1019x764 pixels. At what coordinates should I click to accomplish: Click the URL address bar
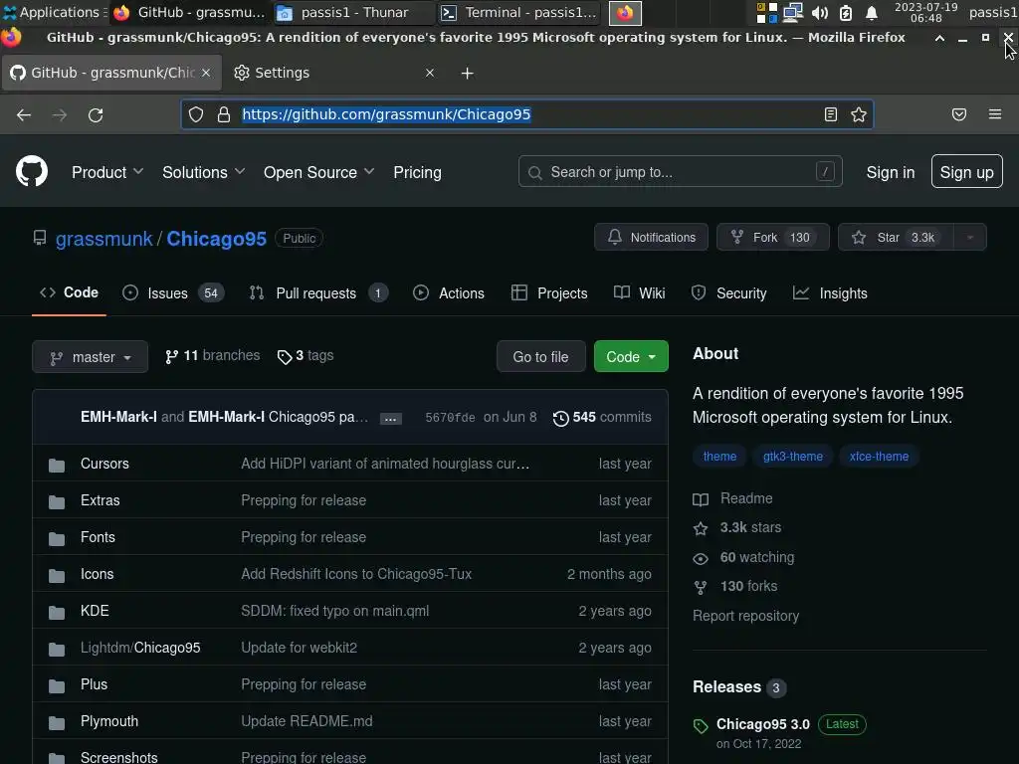[x=526, y=114]
